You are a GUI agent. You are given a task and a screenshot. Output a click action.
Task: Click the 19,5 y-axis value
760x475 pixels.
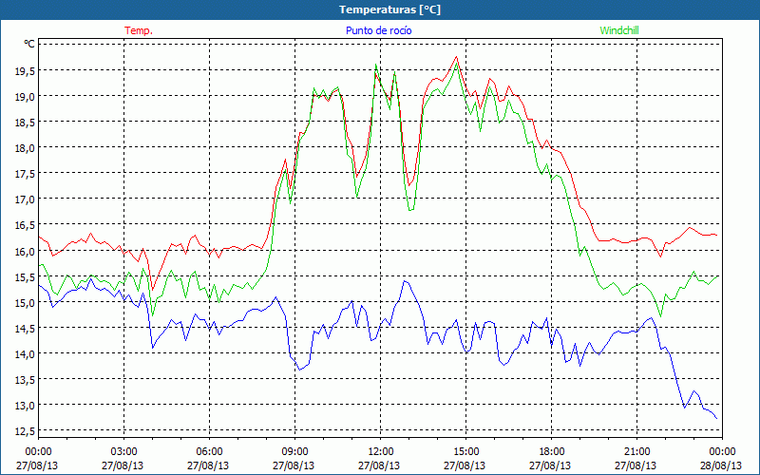[25, 70]
